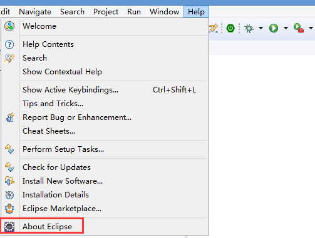Open the Navigate menu
Image resolution: width=315 pixels, height=238 pixels.
[35, 12]
